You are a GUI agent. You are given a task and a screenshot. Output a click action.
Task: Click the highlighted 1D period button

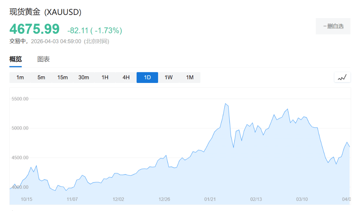(147, 77)
